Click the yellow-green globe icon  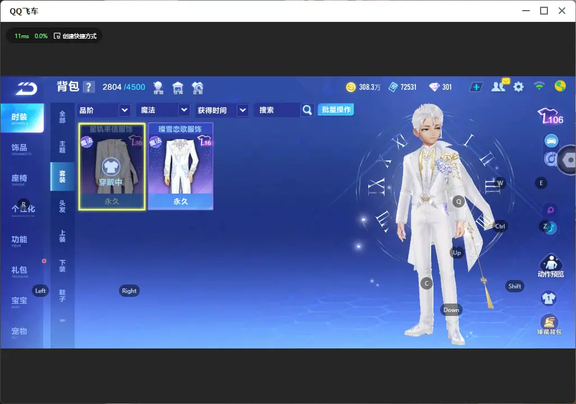point(560,86)
